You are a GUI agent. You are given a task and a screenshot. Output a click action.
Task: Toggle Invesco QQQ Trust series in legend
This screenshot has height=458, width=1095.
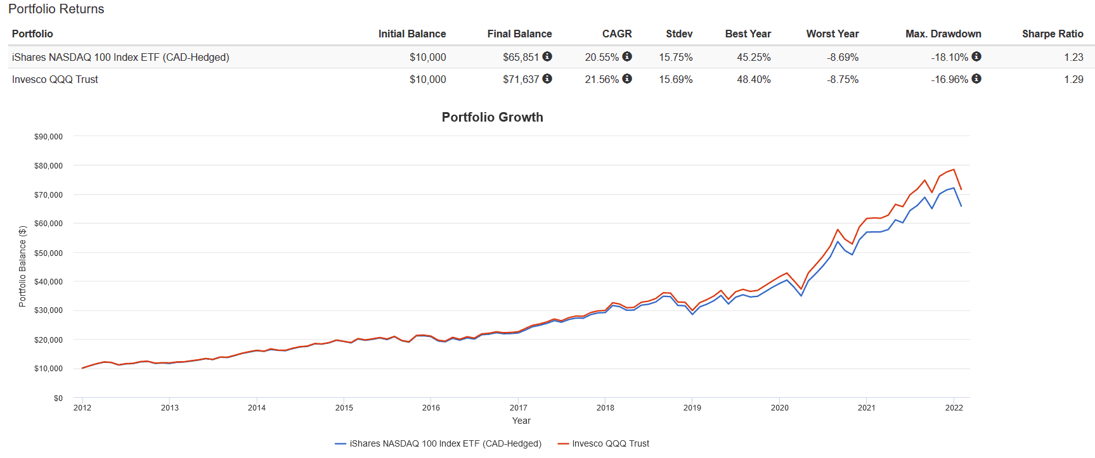611,443
